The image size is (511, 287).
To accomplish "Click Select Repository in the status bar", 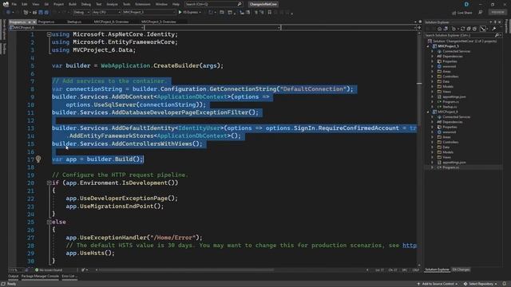I will tap(481, 284).
